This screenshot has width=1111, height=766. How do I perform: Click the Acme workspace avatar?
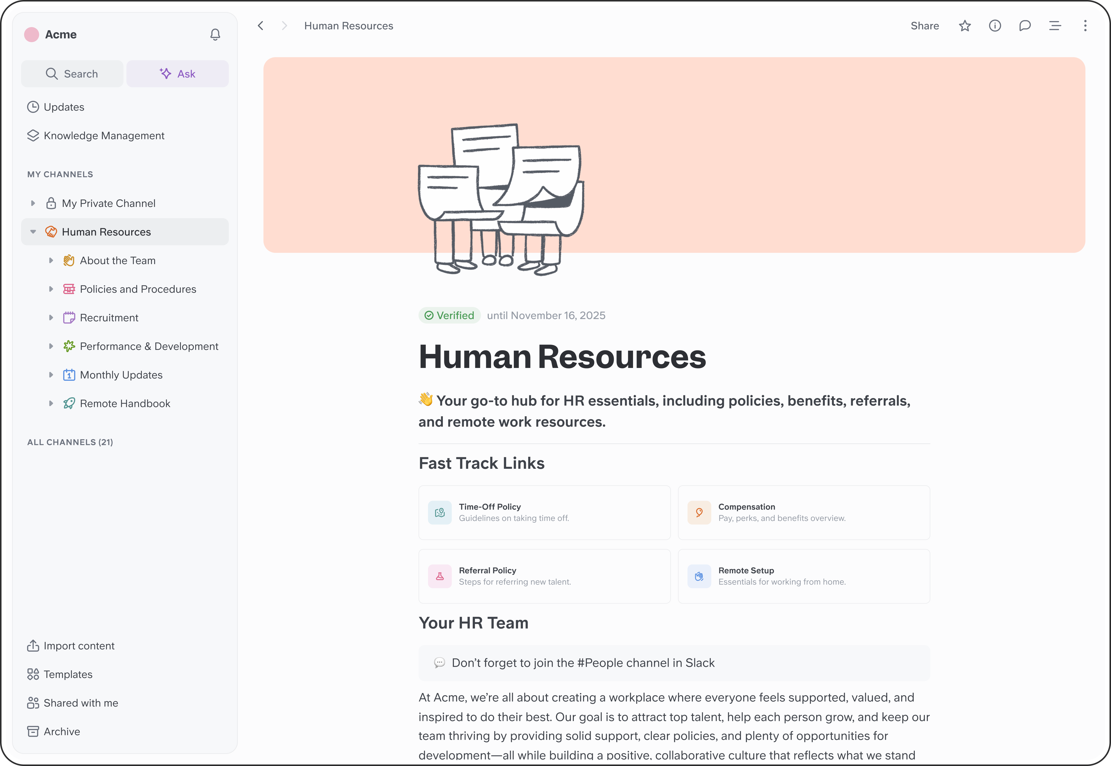[32, 35]
